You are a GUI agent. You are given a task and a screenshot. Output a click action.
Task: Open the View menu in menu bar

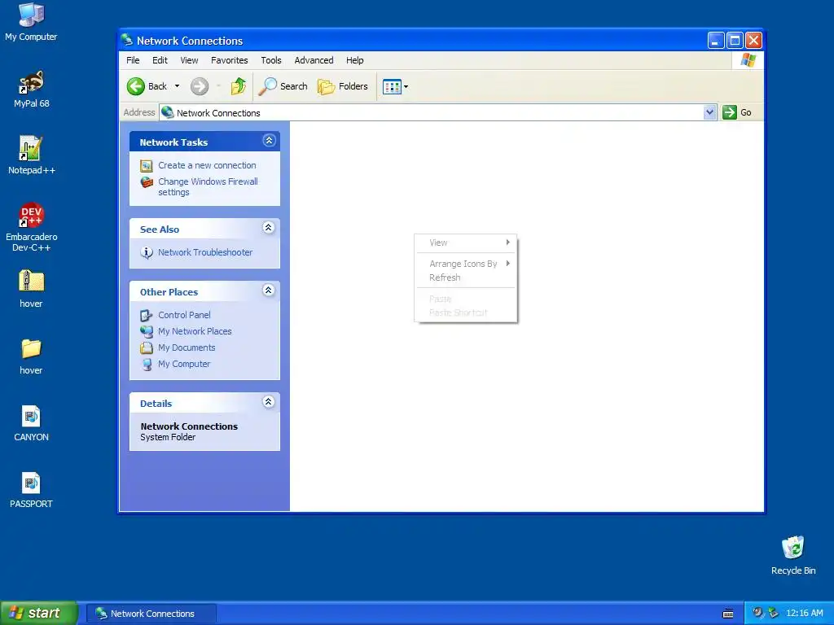click(189, 60)
